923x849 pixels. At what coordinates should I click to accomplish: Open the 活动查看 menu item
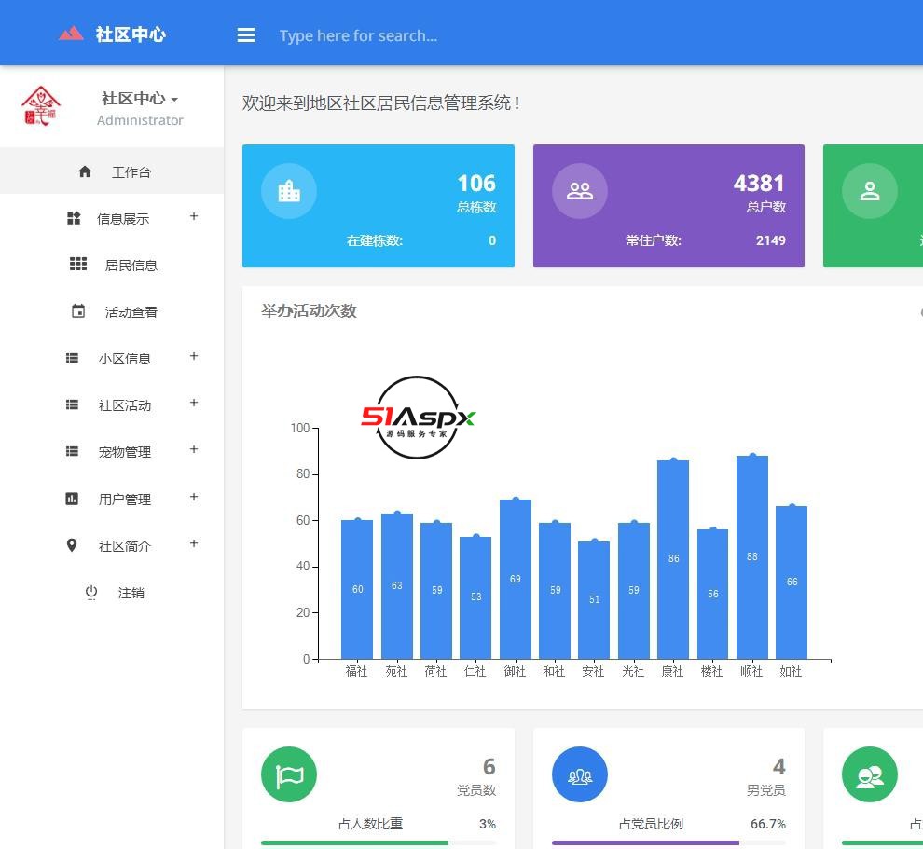pyautogui.click(x=112, y=311)
